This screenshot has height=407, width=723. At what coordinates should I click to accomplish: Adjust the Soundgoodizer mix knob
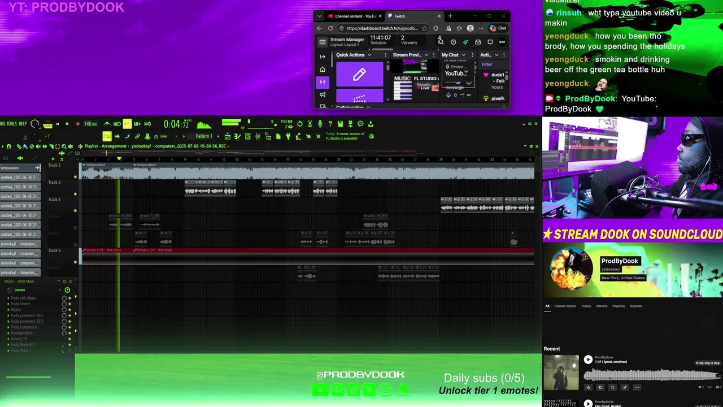(x=64, y=333)
